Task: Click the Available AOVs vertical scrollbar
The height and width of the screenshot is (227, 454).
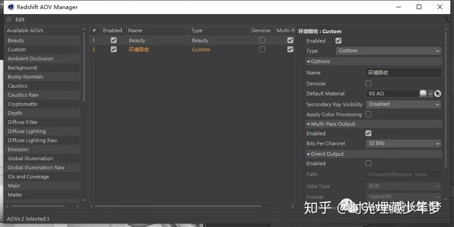Action: tap(84, 67)
